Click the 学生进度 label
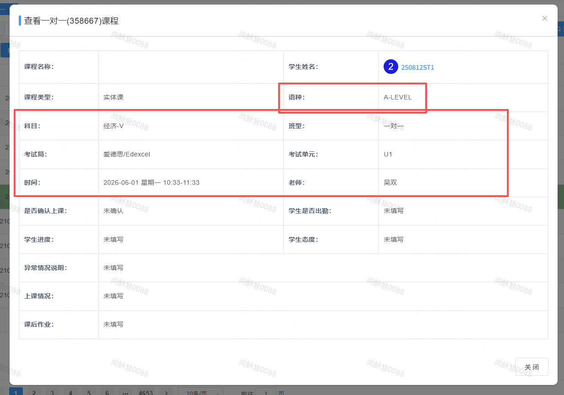This screenshot has height=395, width=564. point(39,239)
